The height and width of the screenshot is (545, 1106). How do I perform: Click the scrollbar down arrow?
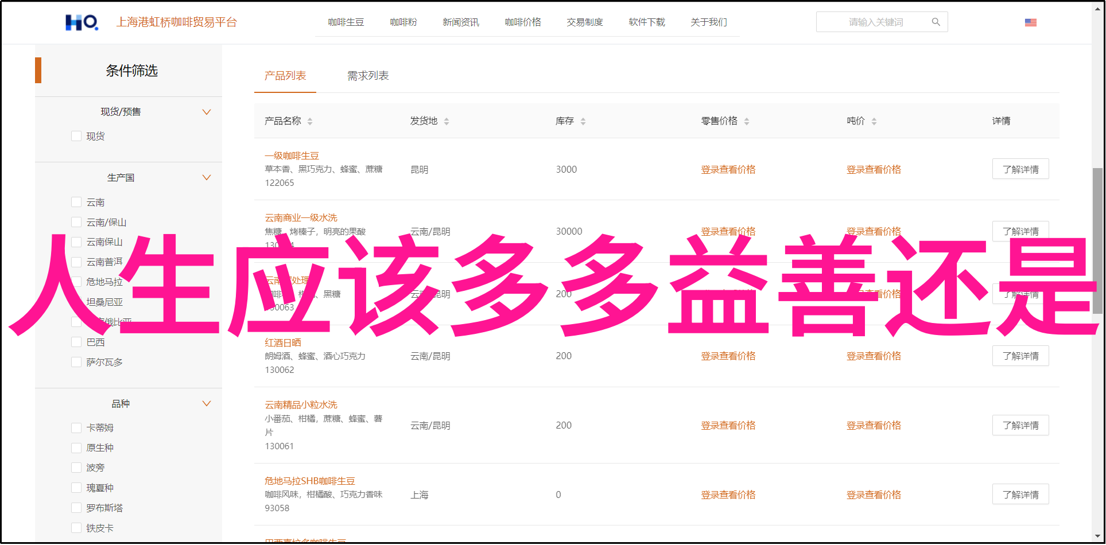point(1097,537)
